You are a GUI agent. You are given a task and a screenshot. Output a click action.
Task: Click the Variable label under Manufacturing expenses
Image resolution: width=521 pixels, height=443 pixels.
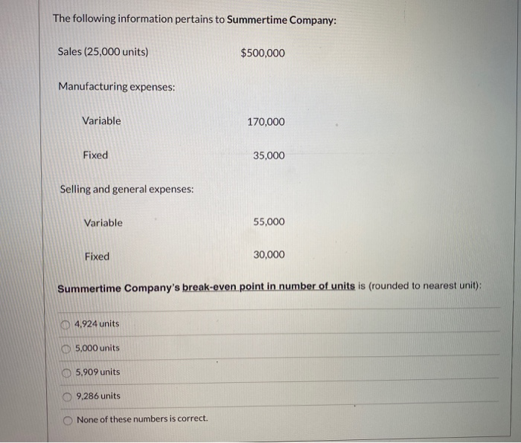click(x=101, y=121)
